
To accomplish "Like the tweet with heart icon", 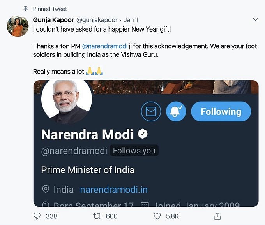I will 157,216.
